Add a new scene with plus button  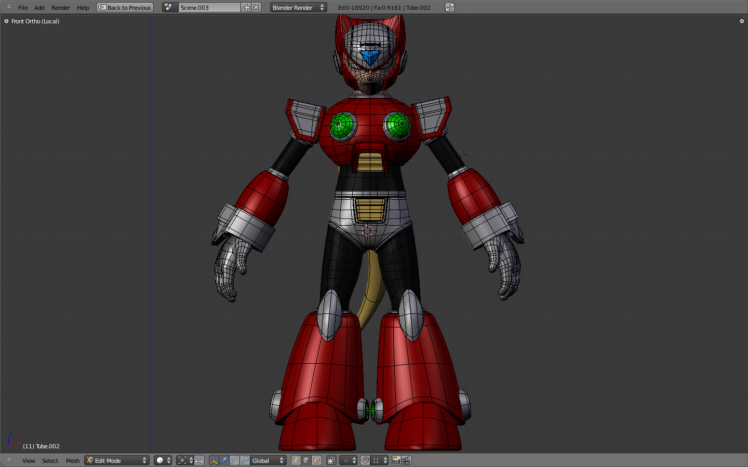point(246,7)
